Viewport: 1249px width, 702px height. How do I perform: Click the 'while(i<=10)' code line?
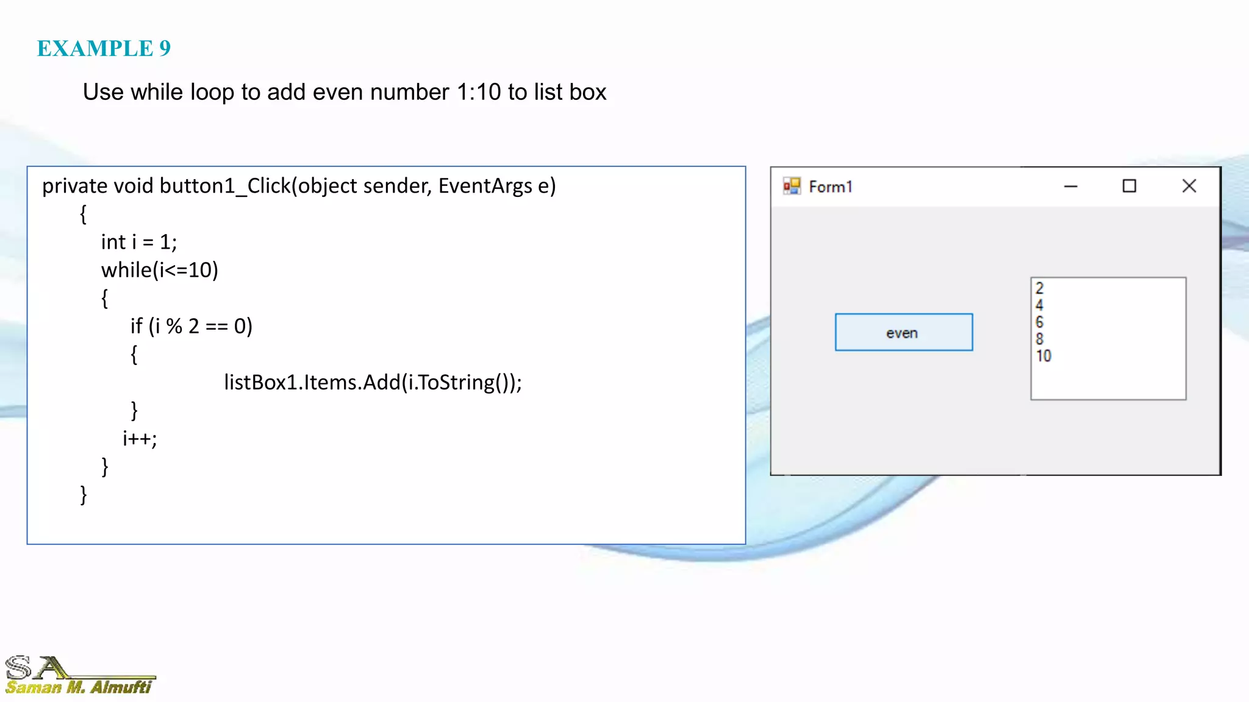click(160, 270)
